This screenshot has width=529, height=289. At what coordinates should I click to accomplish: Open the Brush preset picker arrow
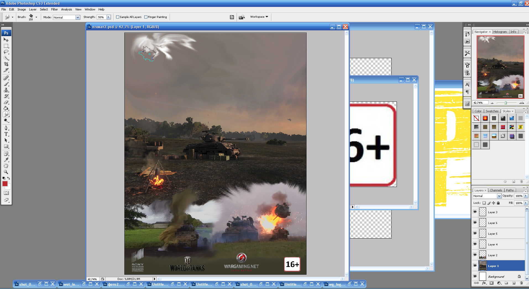36,17
